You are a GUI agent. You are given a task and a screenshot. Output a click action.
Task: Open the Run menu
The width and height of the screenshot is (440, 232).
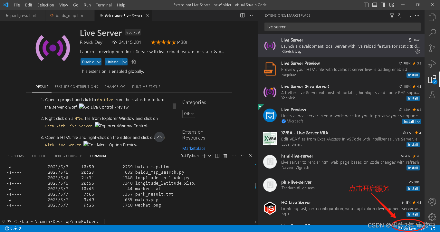87,5
